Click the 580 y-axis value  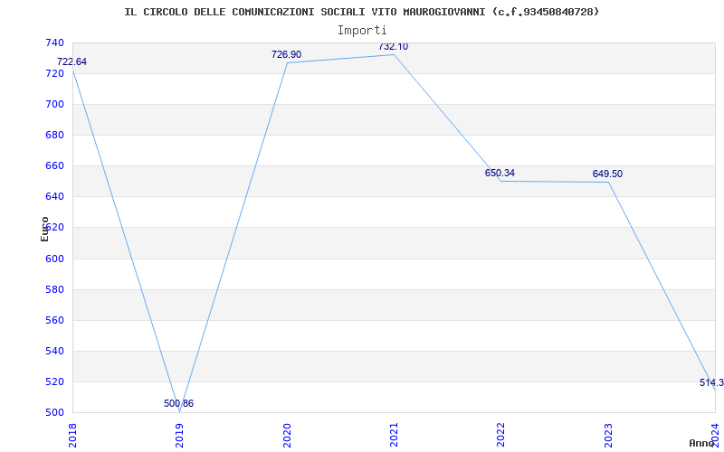tap(54, 289)
